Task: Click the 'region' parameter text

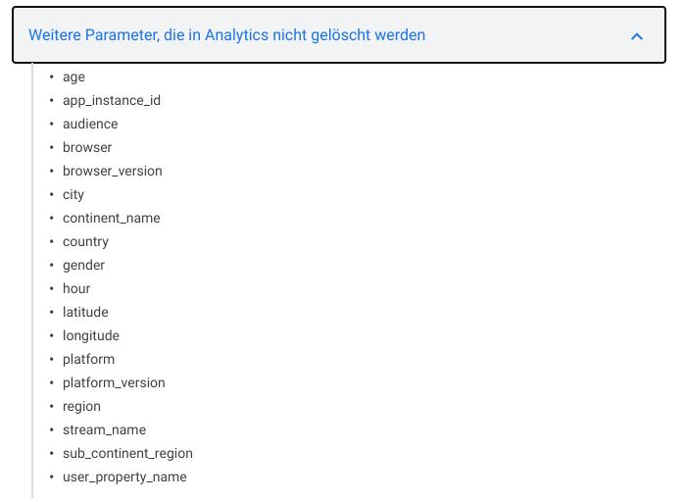Action: (x=81, y=406)
